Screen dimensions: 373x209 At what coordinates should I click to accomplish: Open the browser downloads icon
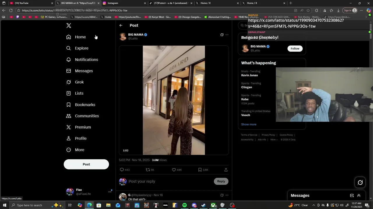click(x=338, y=10)
